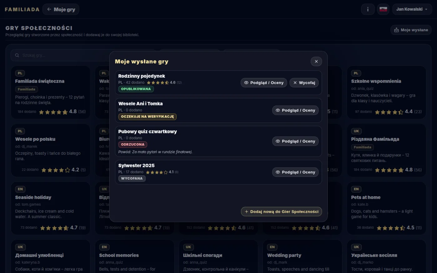437x273 pixels.
Task: Open the "Pets at home" game card
Action: tap(386, 208)
